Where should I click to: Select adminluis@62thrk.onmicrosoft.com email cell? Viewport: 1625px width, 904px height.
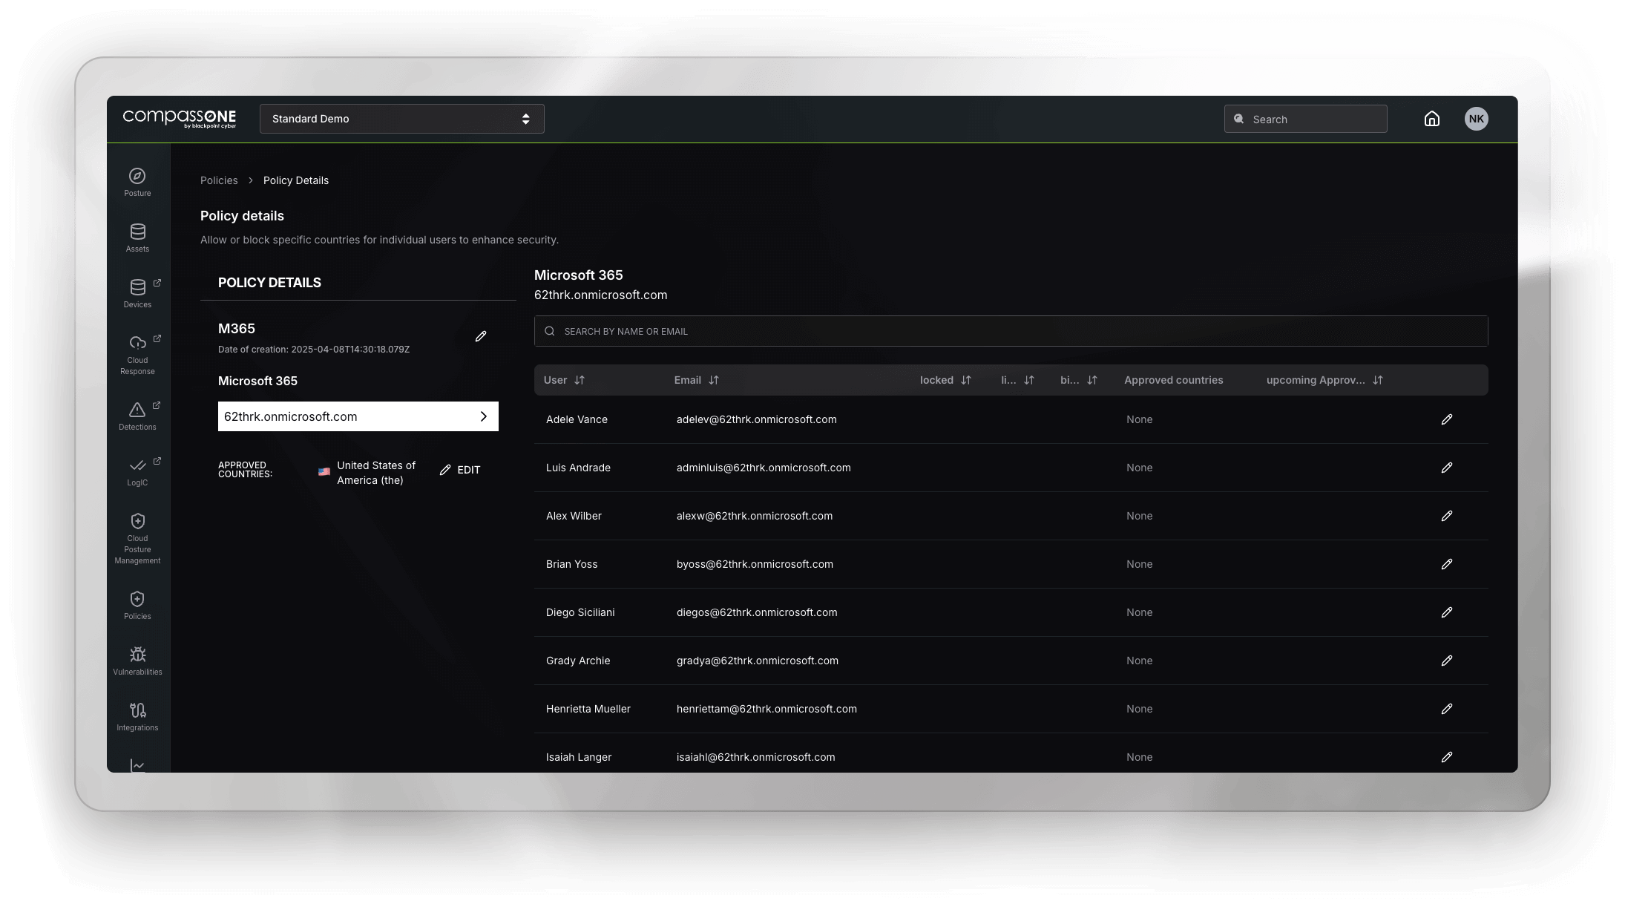tap(764, 468)
